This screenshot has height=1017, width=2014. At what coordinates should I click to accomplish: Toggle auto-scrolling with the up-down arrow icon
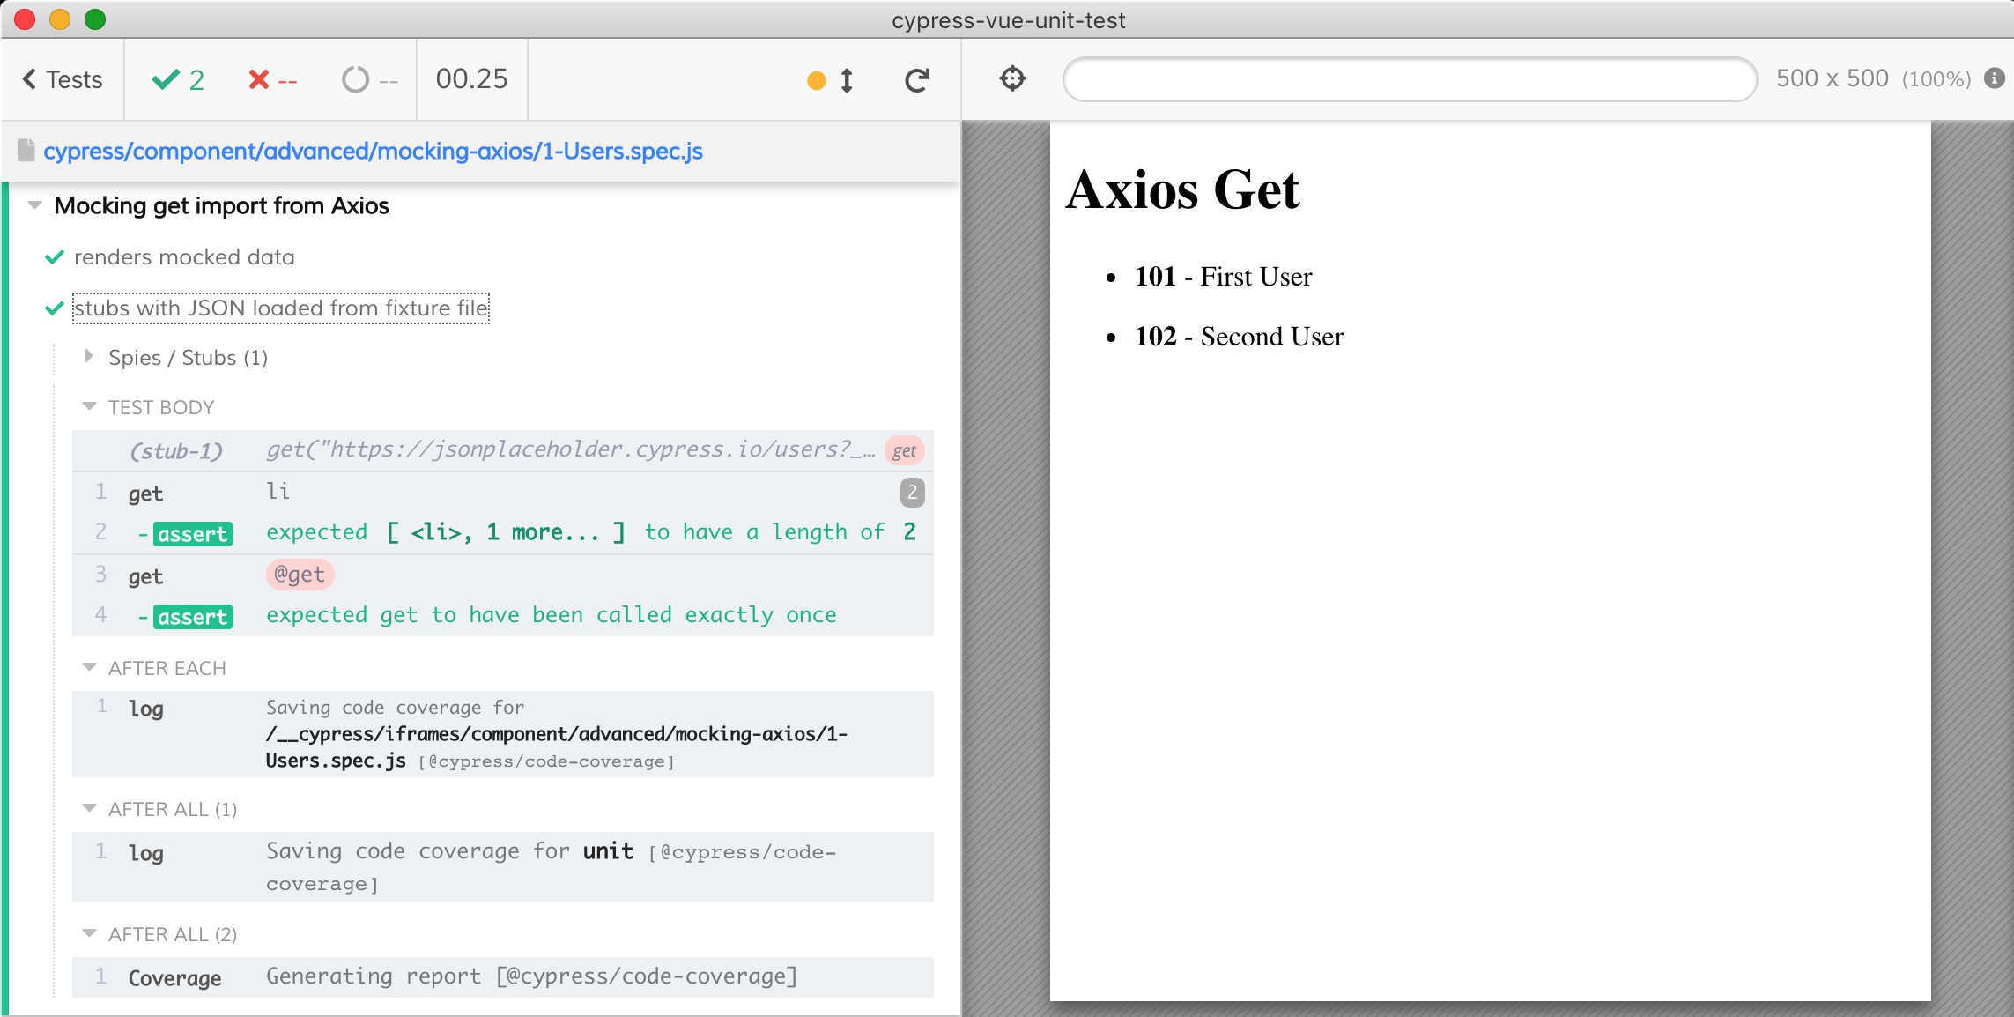click(x=847, y=80)
